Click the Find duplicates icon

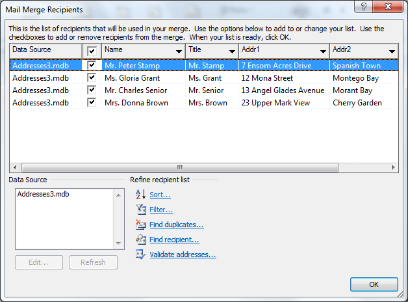141,225
